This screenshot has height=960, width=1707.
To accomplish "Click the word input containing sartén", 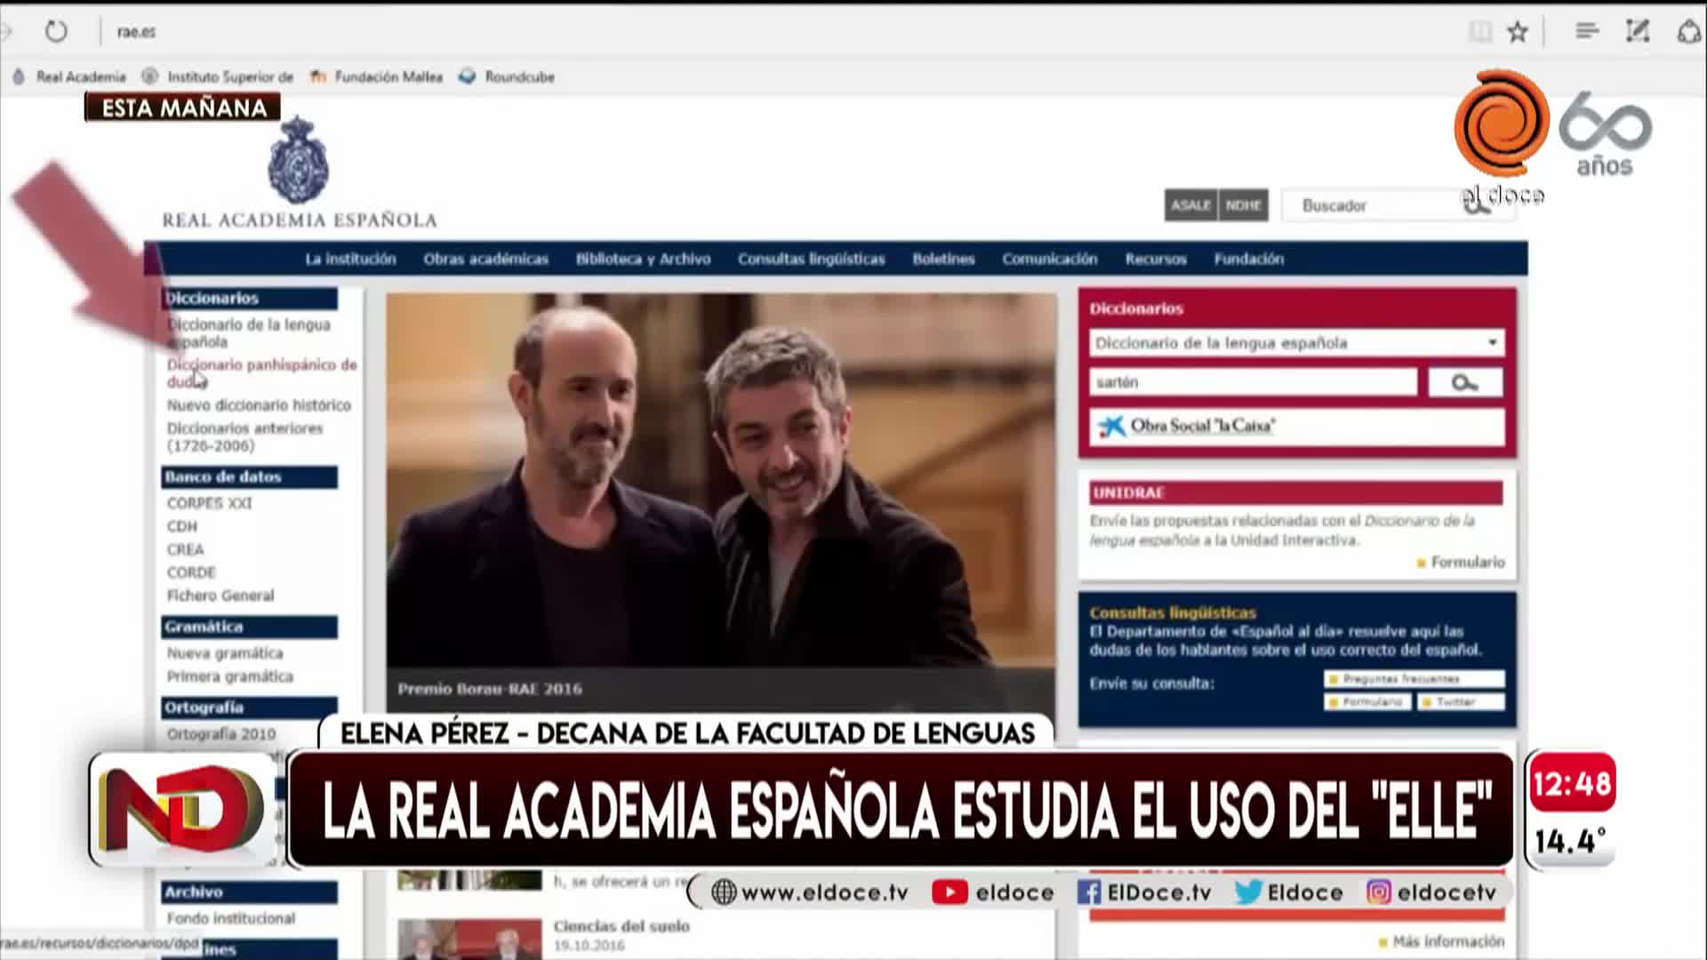I will coord(1254,382).
